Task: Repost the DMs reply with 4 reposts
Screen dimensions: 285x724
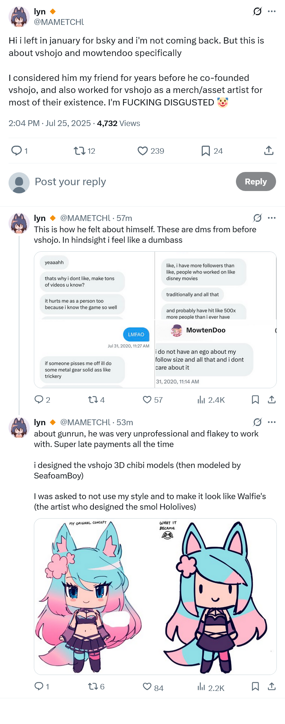Action: pos(93,400)
